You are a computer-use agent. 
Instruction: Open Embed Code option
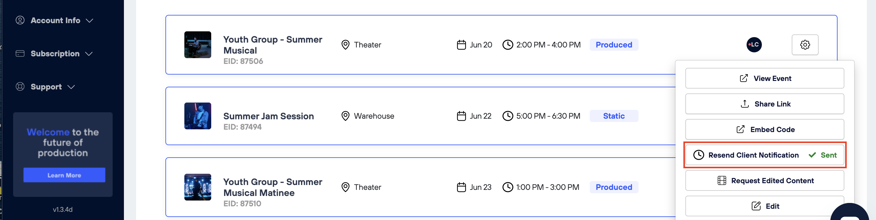coord(765,130)
